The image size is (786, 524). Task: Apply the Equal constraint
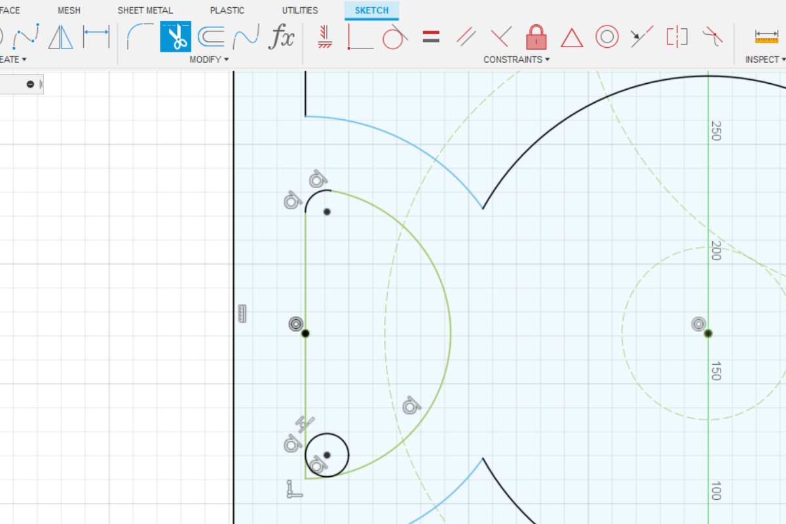tap(431, 36)
